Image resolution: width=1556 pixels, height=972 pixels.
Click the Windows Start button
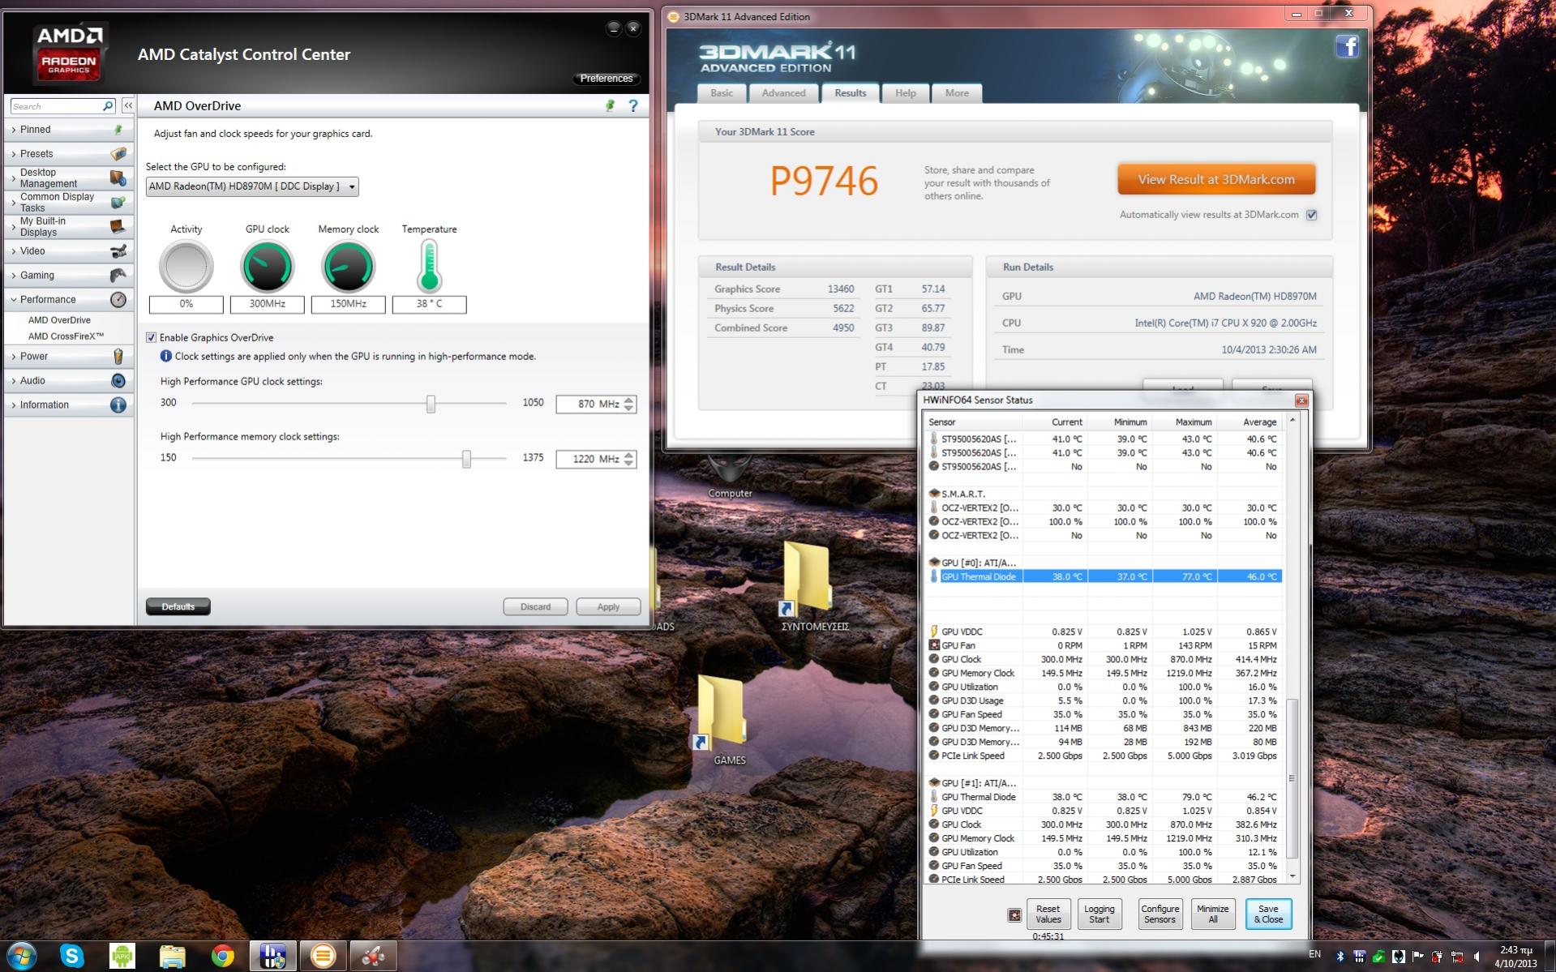click(21, 956)
